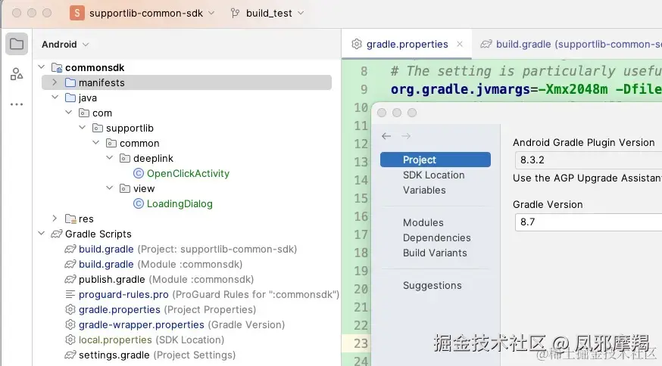Select Modules in dialog sidebar

(x=423, y=222)
